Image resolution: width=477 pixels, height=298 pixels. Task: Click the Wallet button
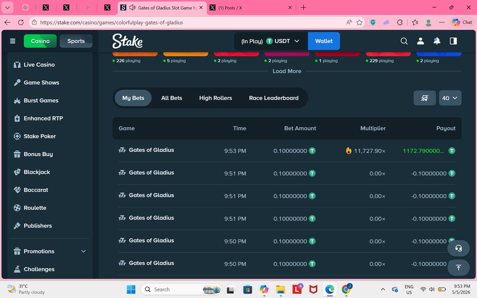click(324, 41)
